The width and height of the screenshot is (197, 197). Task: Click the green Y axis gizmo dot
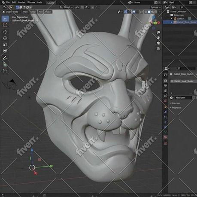[x=155, y=23]
